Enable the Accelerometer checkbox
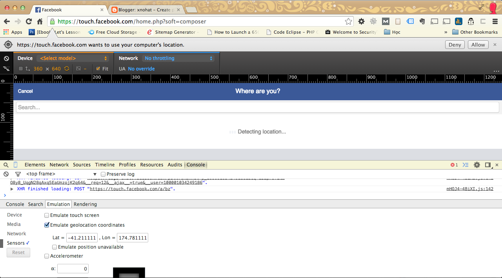The width and height of the screenshot is (502, 278). [47, 256]
